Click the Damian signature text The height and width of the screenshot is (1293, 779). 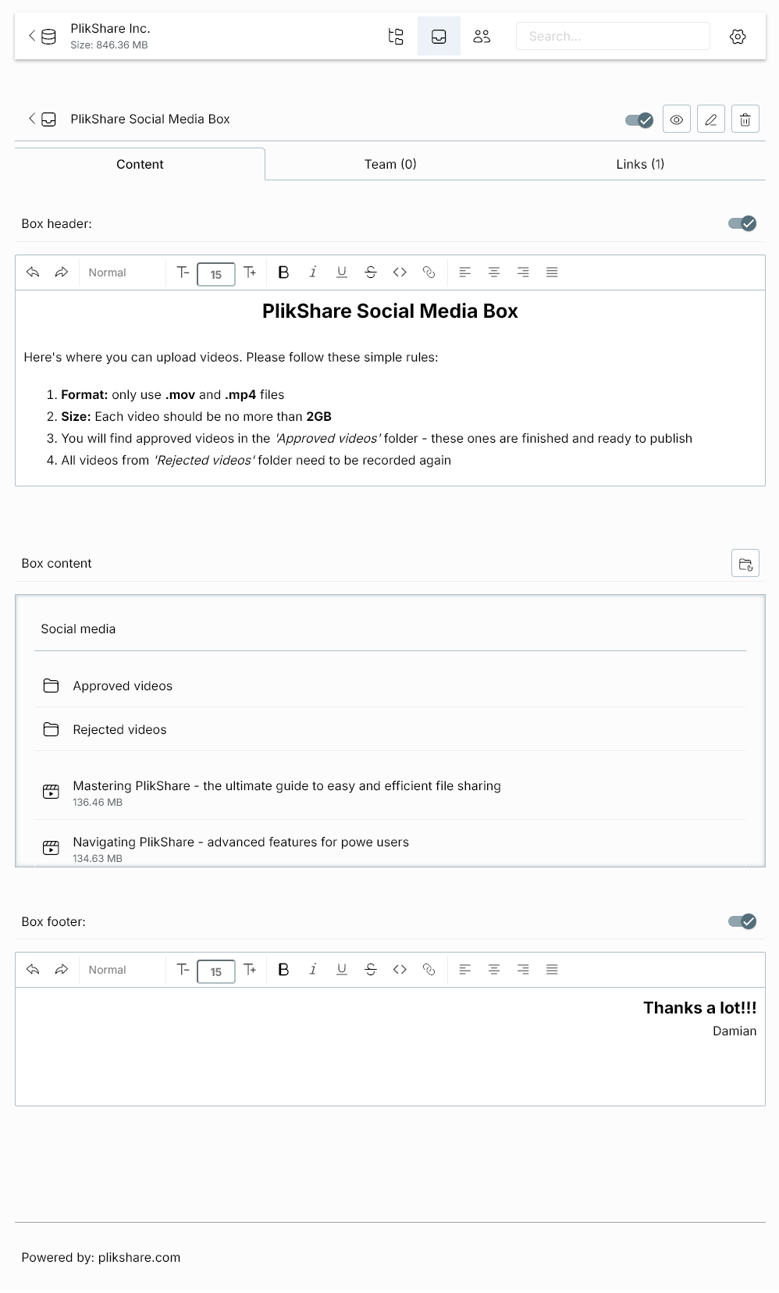tap(735, 1031)
